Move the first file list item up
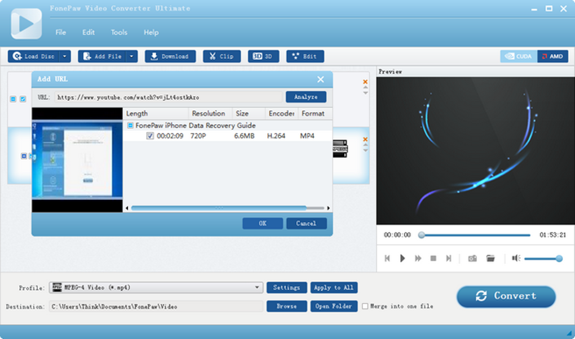 pos(365,88)
